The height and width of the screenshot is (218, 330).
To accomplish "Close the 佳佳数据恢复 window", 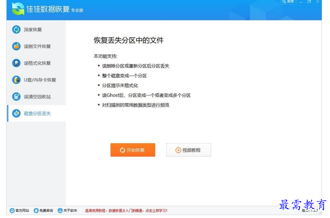I will [317, 2].
